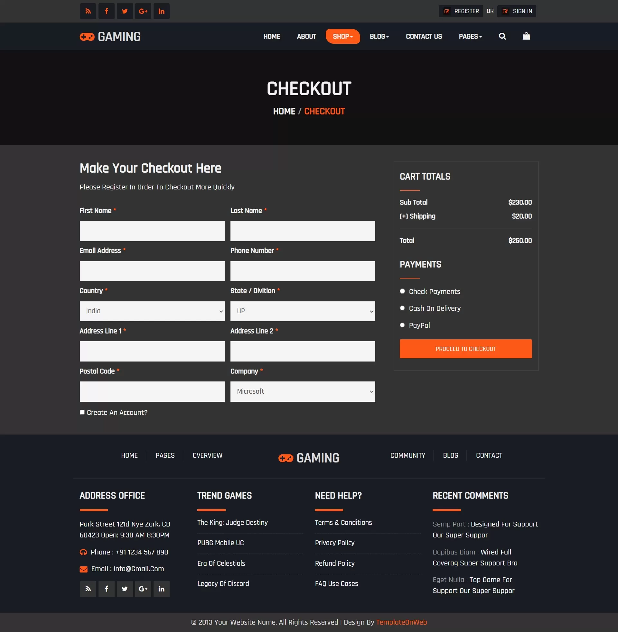Open About in main navigation

coord(306,36)
